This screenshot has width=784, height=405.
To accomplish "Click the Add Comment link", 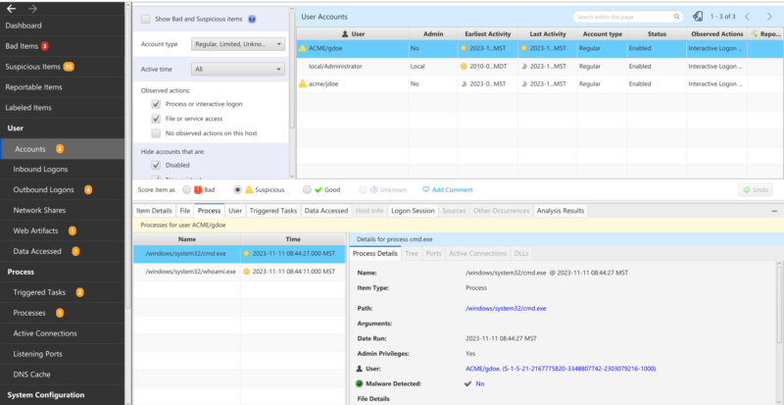I will click(x=453, y=189).
